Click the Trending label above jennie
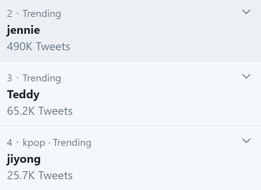Viewport: 261px width, 190px height. (42, 14)
